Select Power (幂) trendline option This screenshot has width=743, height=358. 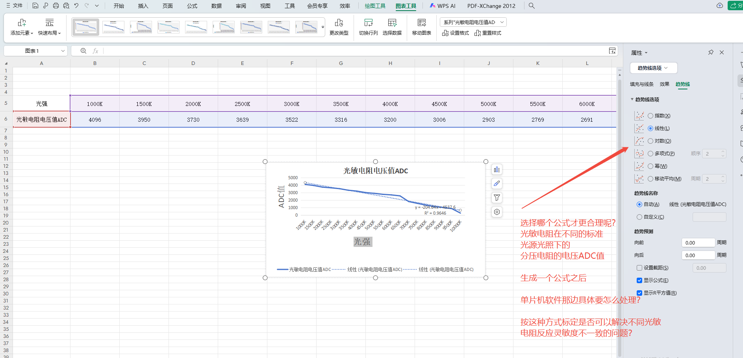click(650, 166)
